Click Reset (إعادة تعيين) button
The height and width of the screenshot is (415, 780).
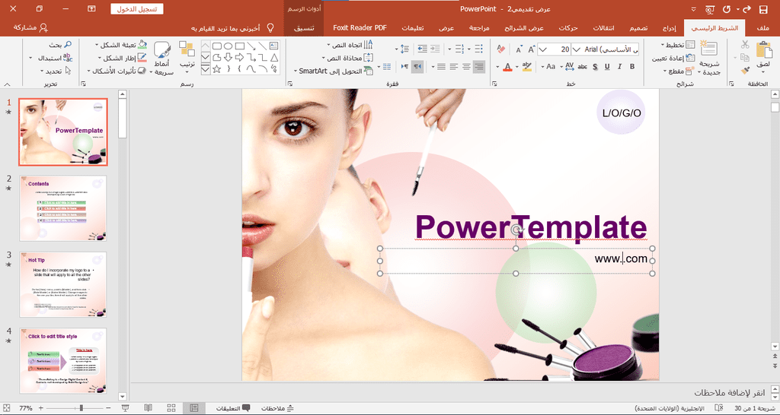pos(673,58)
